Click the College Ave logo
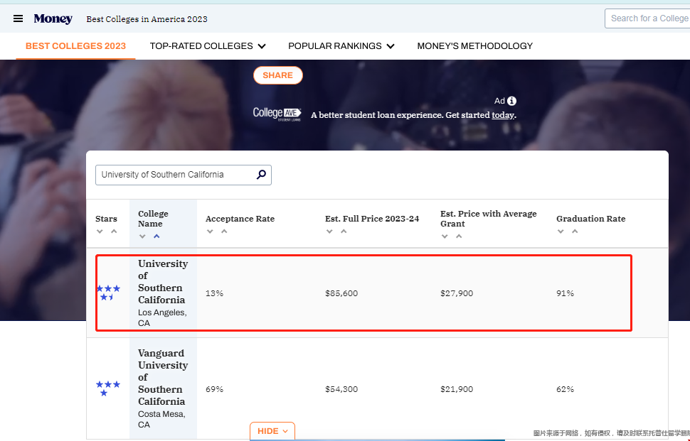Image resolution: width=690 pixels, height=441 pixels. pyautogui.click(x=277, y=114)
